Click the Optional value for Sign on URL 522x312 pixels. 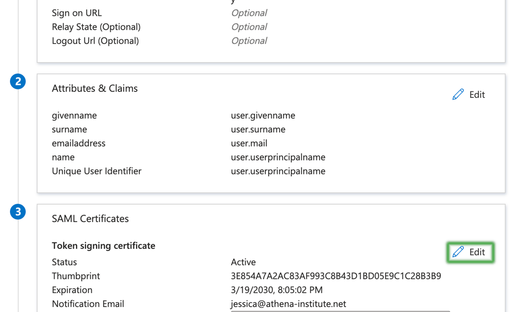(x=249, y=13)
